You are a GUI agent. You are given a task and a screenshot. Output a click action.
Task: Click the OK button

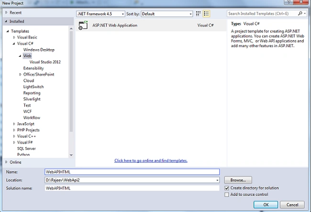point(266,205)
